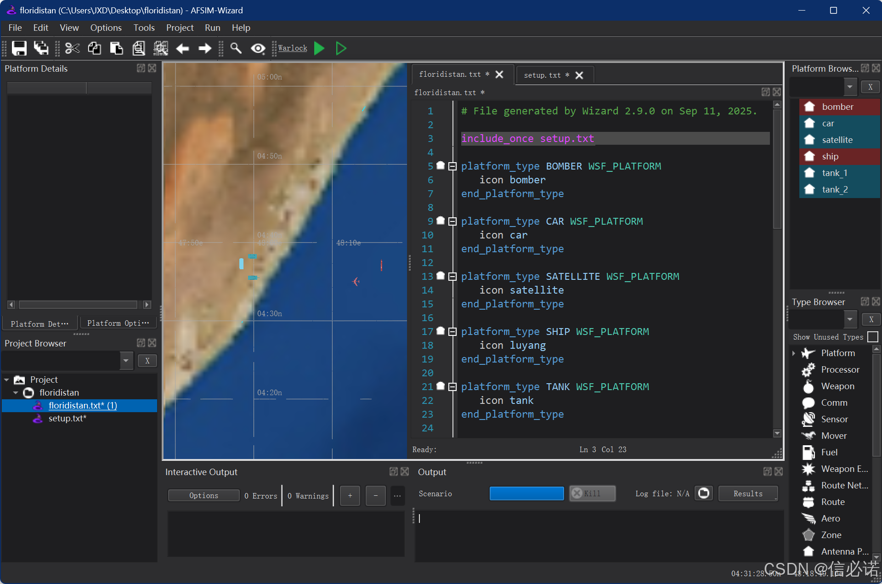The height and width of the screenshot is (584, 882).
Task: Click the Options button in Interactive Output
Action: (x=204, y=495)
